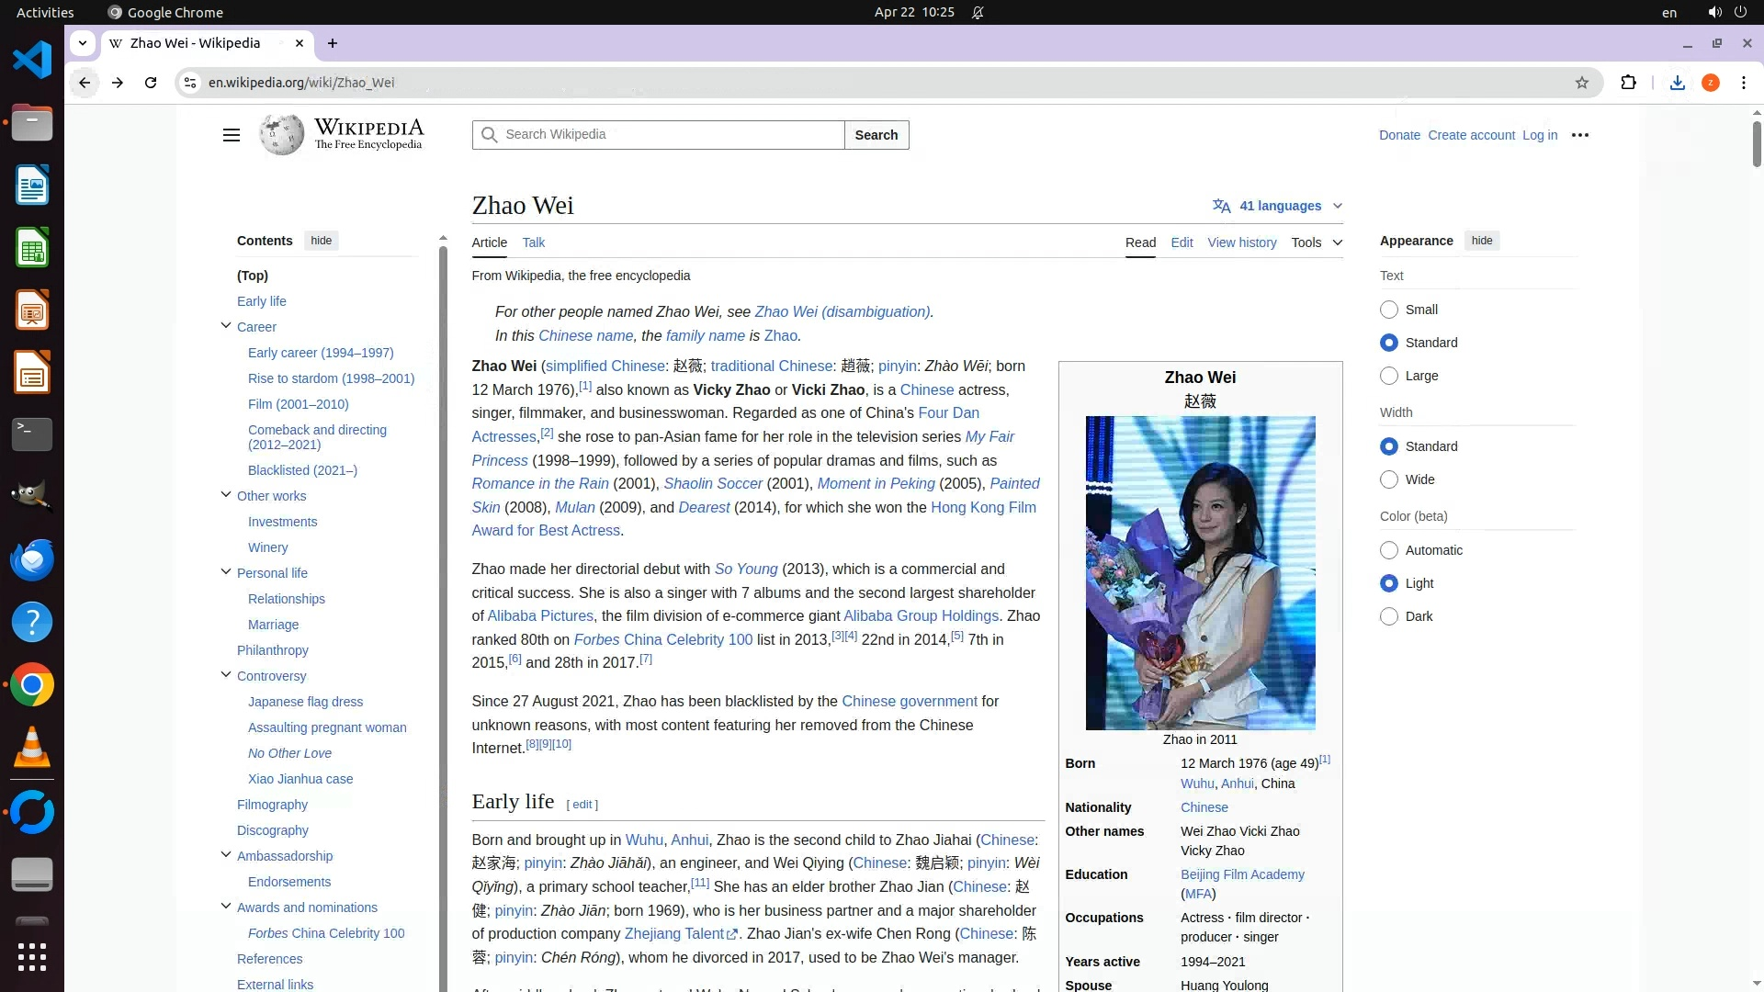Viewport: 1764px width, 992px height.
Task: Open new browser tab
Action: pos(333,43)
